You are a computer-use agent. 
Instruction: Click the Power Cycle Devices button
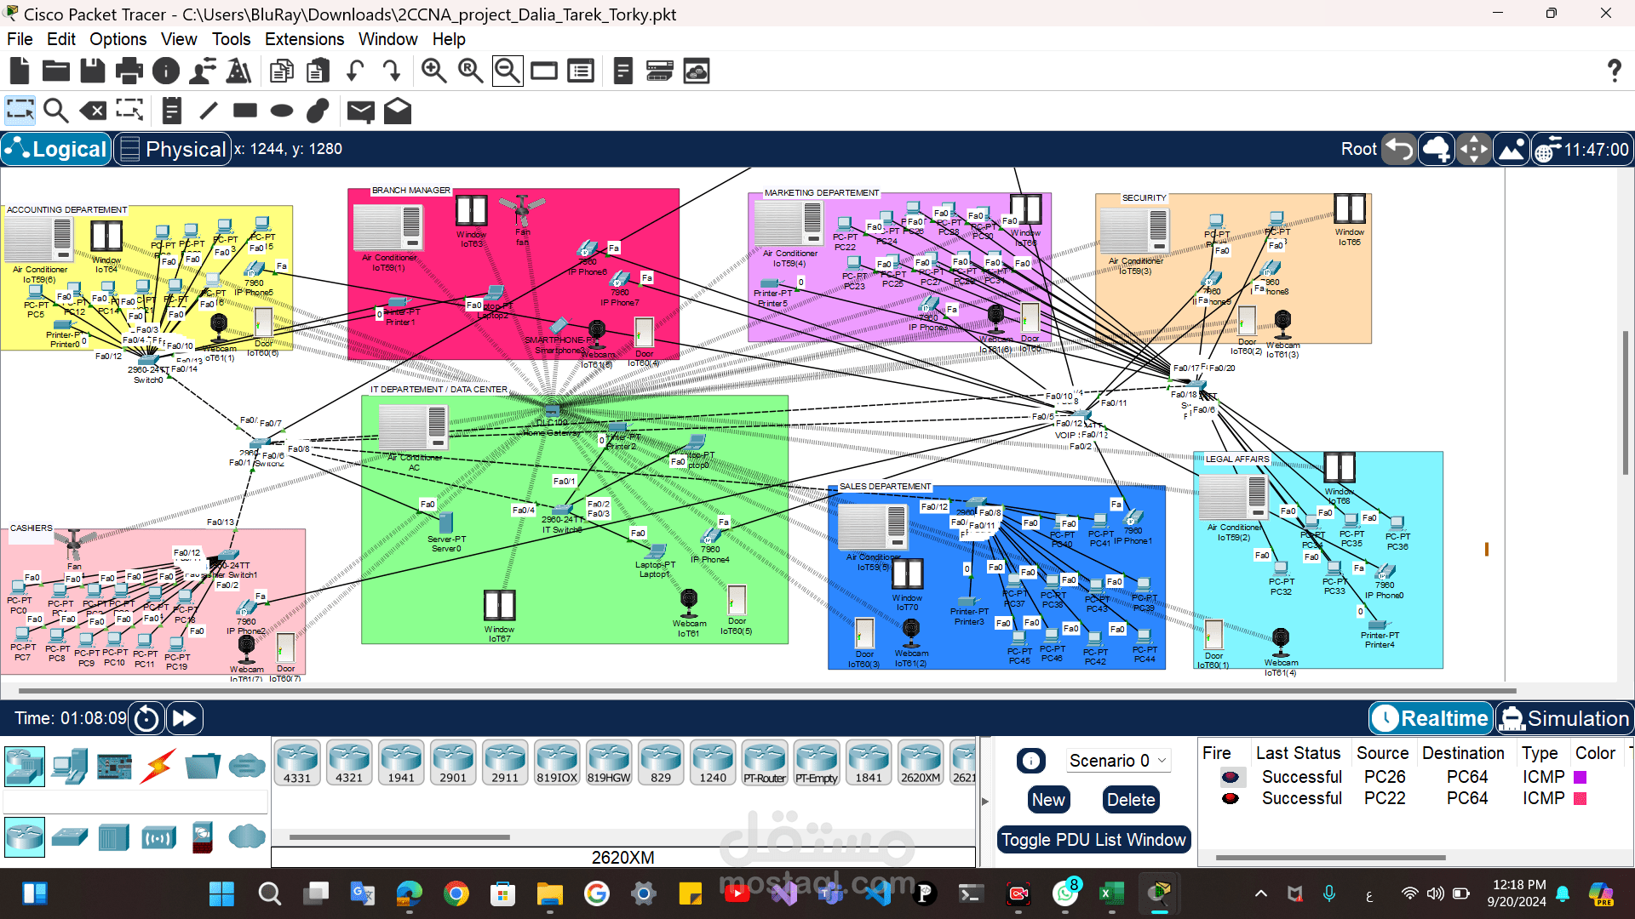146,718
